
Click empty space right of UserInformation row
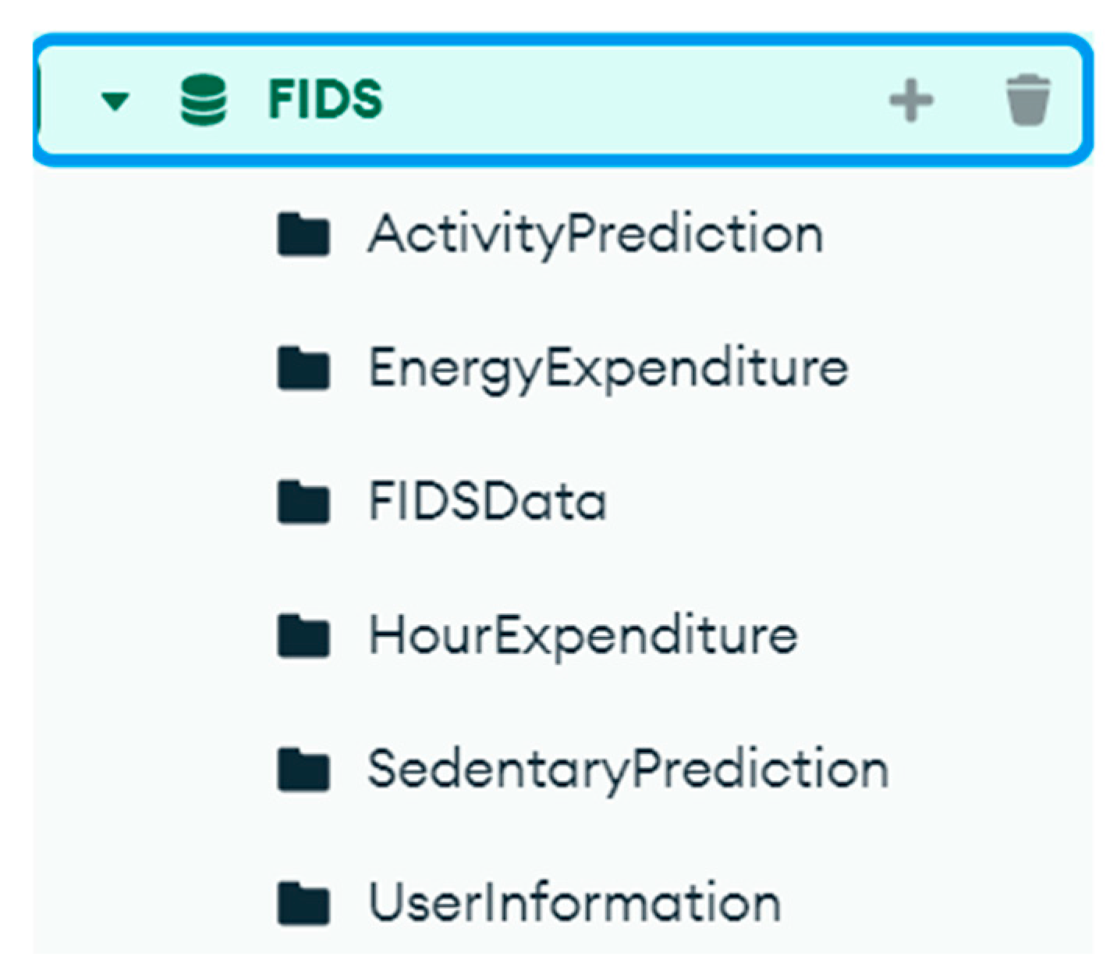[936, 903]
